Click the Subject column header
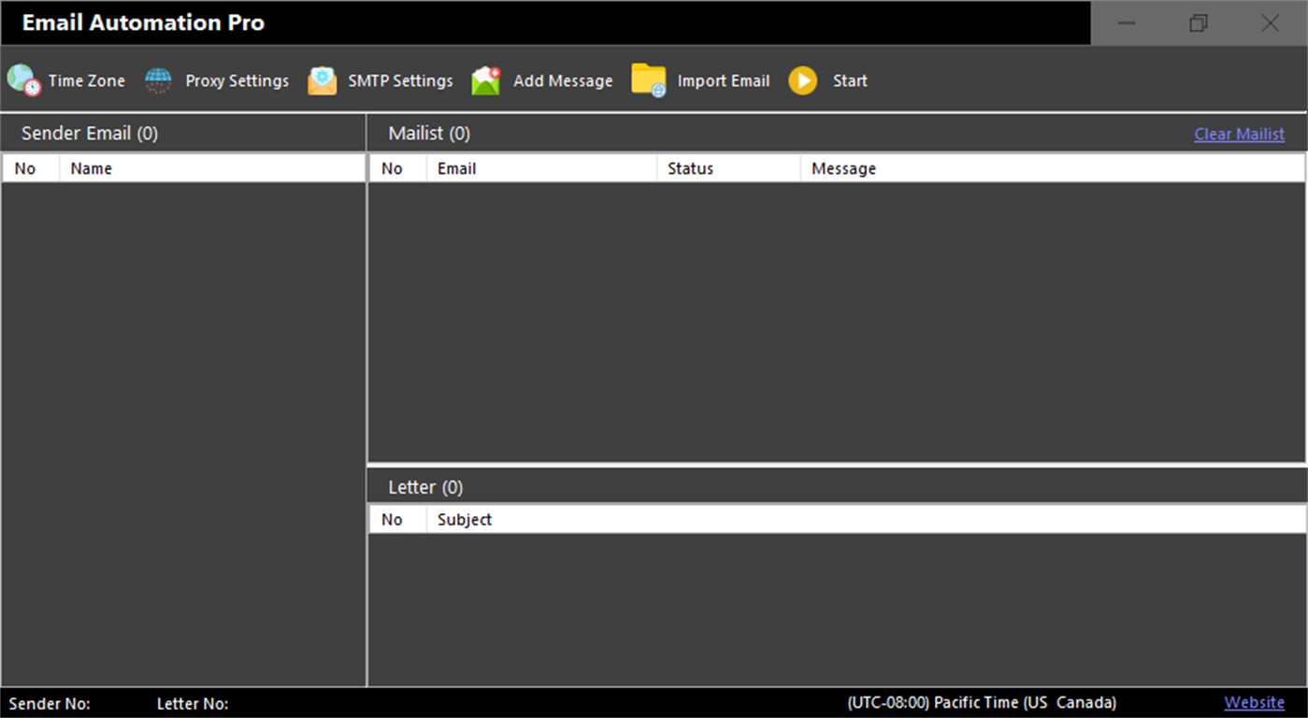The width and height of the screenshot is (1308, 718). click(464, 519)
